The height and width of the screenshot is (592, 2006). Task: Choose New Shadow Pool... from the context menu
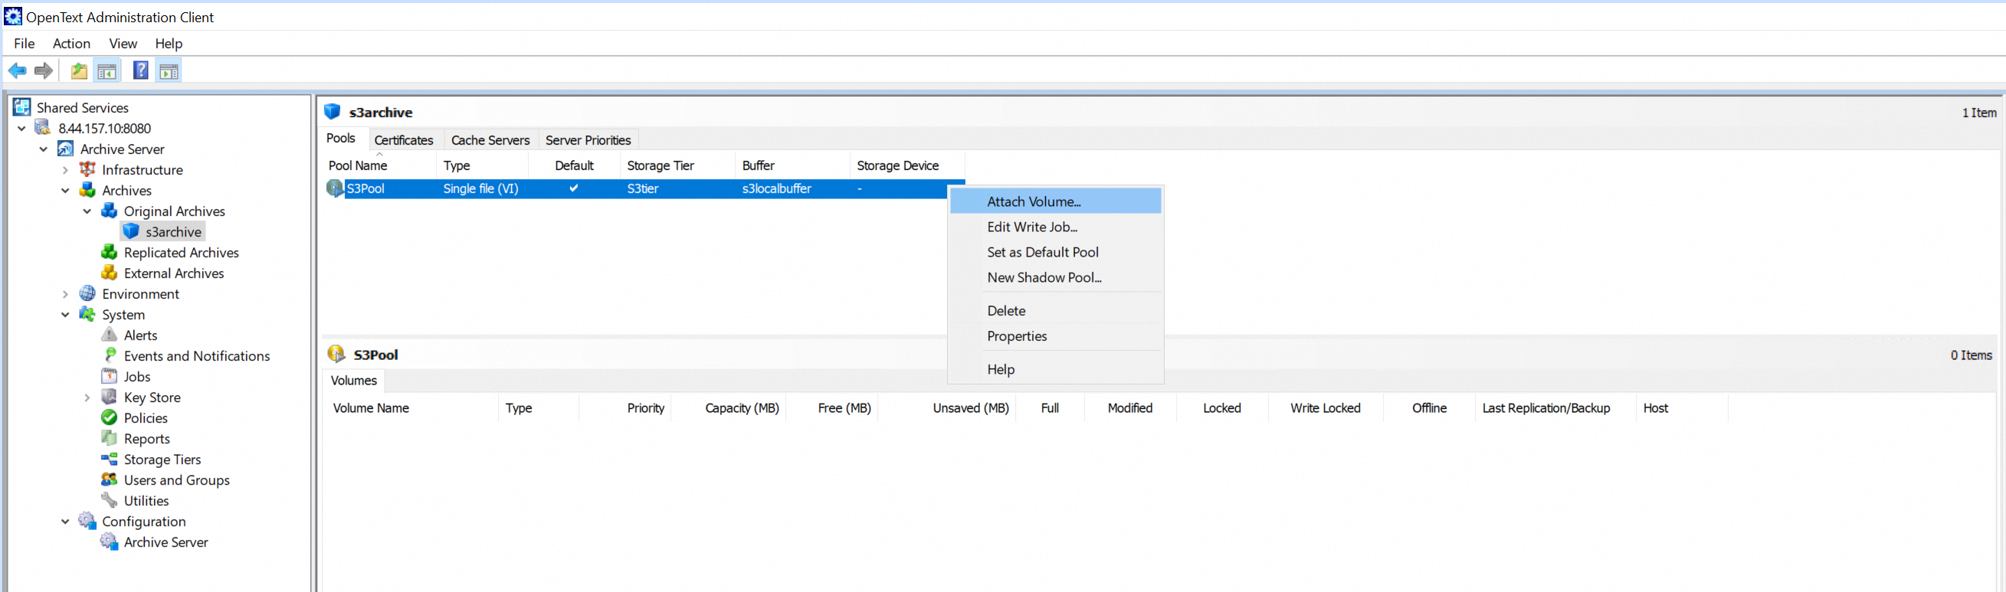(1055, 278)
